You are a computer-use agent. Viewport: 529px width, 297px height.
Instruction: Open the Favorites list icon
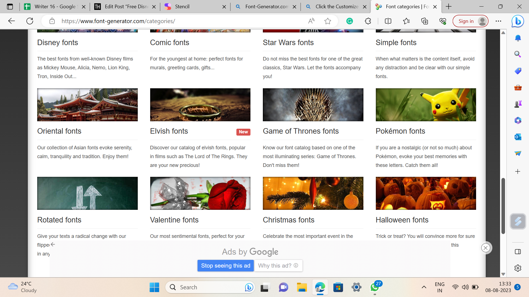[x=406, y=21]
